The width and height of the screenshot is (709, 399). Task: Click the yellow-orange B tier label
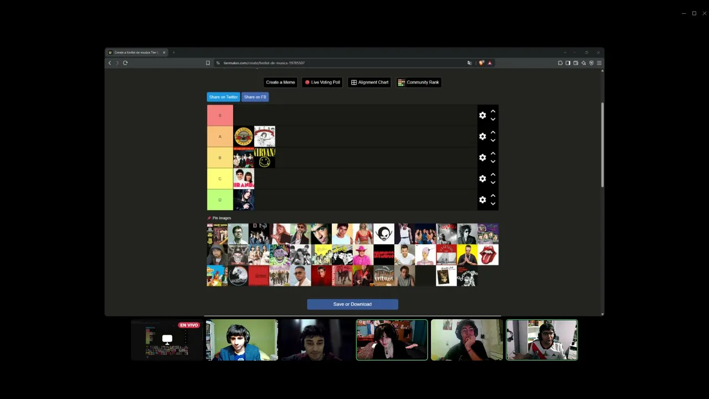point(220,157)
